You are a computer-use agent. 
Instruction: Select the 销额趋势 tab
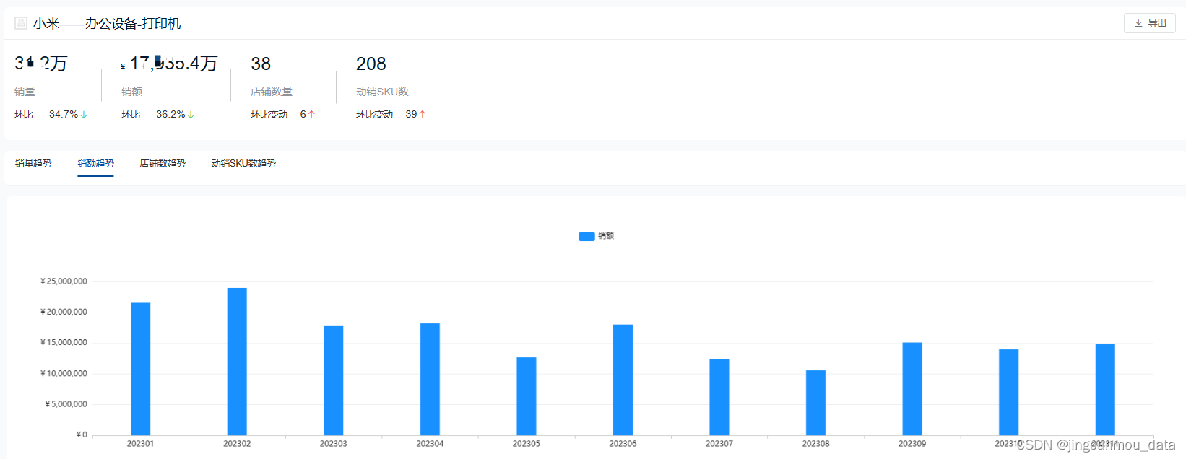click(x=95, y=163)
